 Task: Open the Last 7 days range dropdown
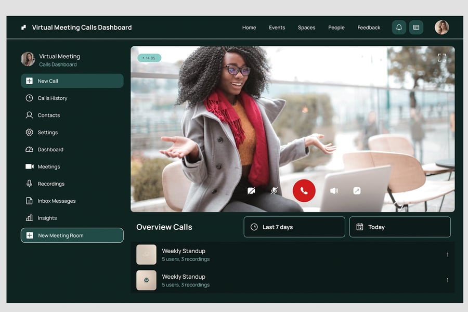(x=294, y=227)
